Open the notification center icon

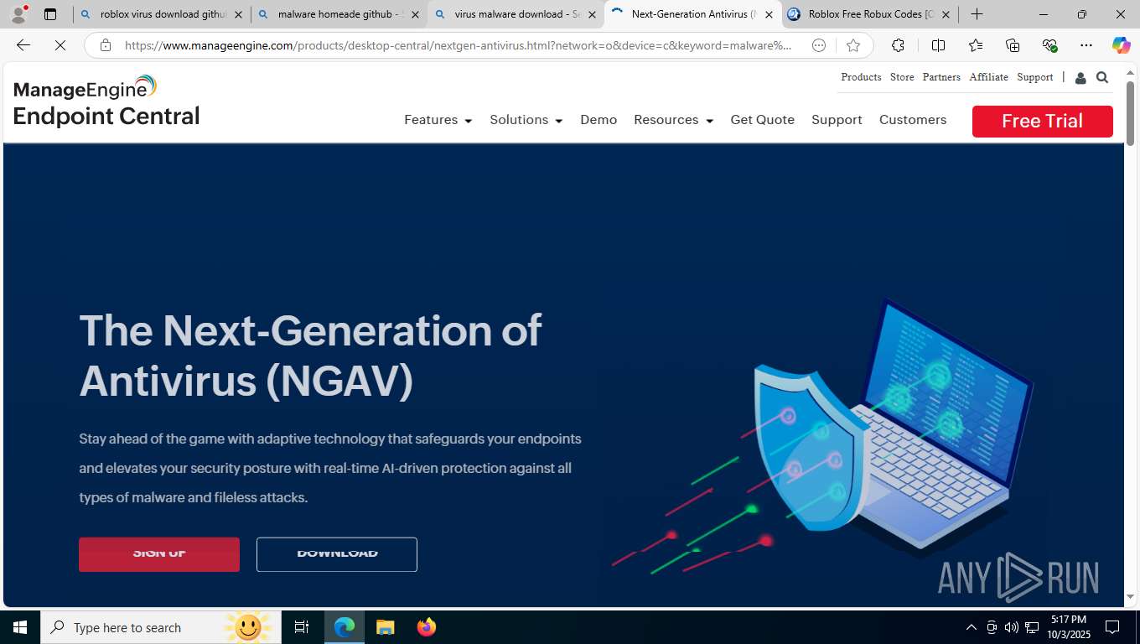[1112, 627]
